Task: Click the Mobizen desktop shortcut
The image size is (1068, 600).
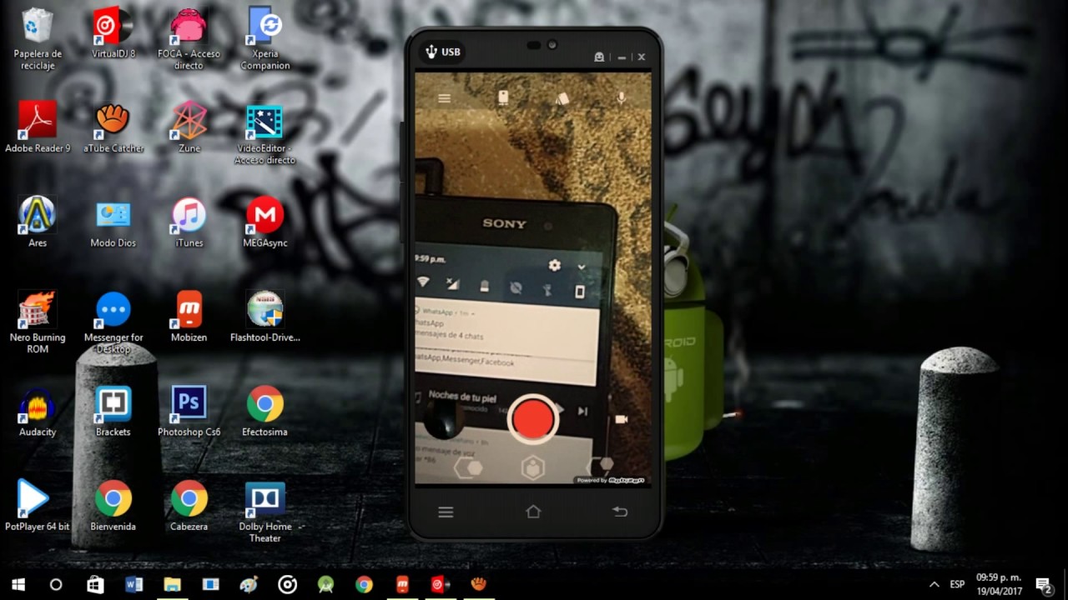Action: tap(189, 317)
